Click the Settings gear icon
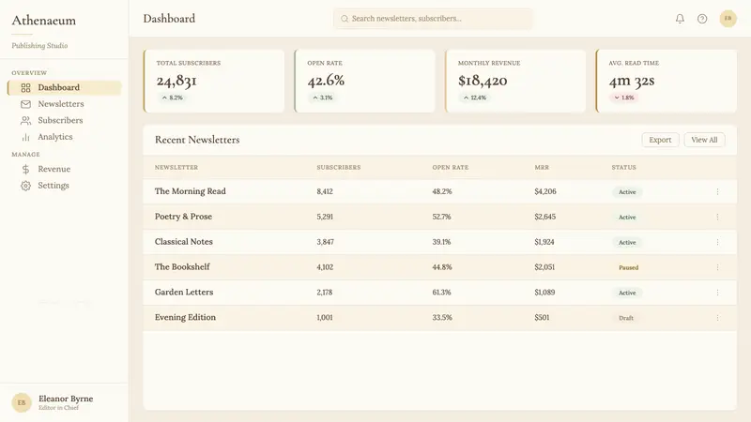751x422 pixels. (x=26, y=186)
